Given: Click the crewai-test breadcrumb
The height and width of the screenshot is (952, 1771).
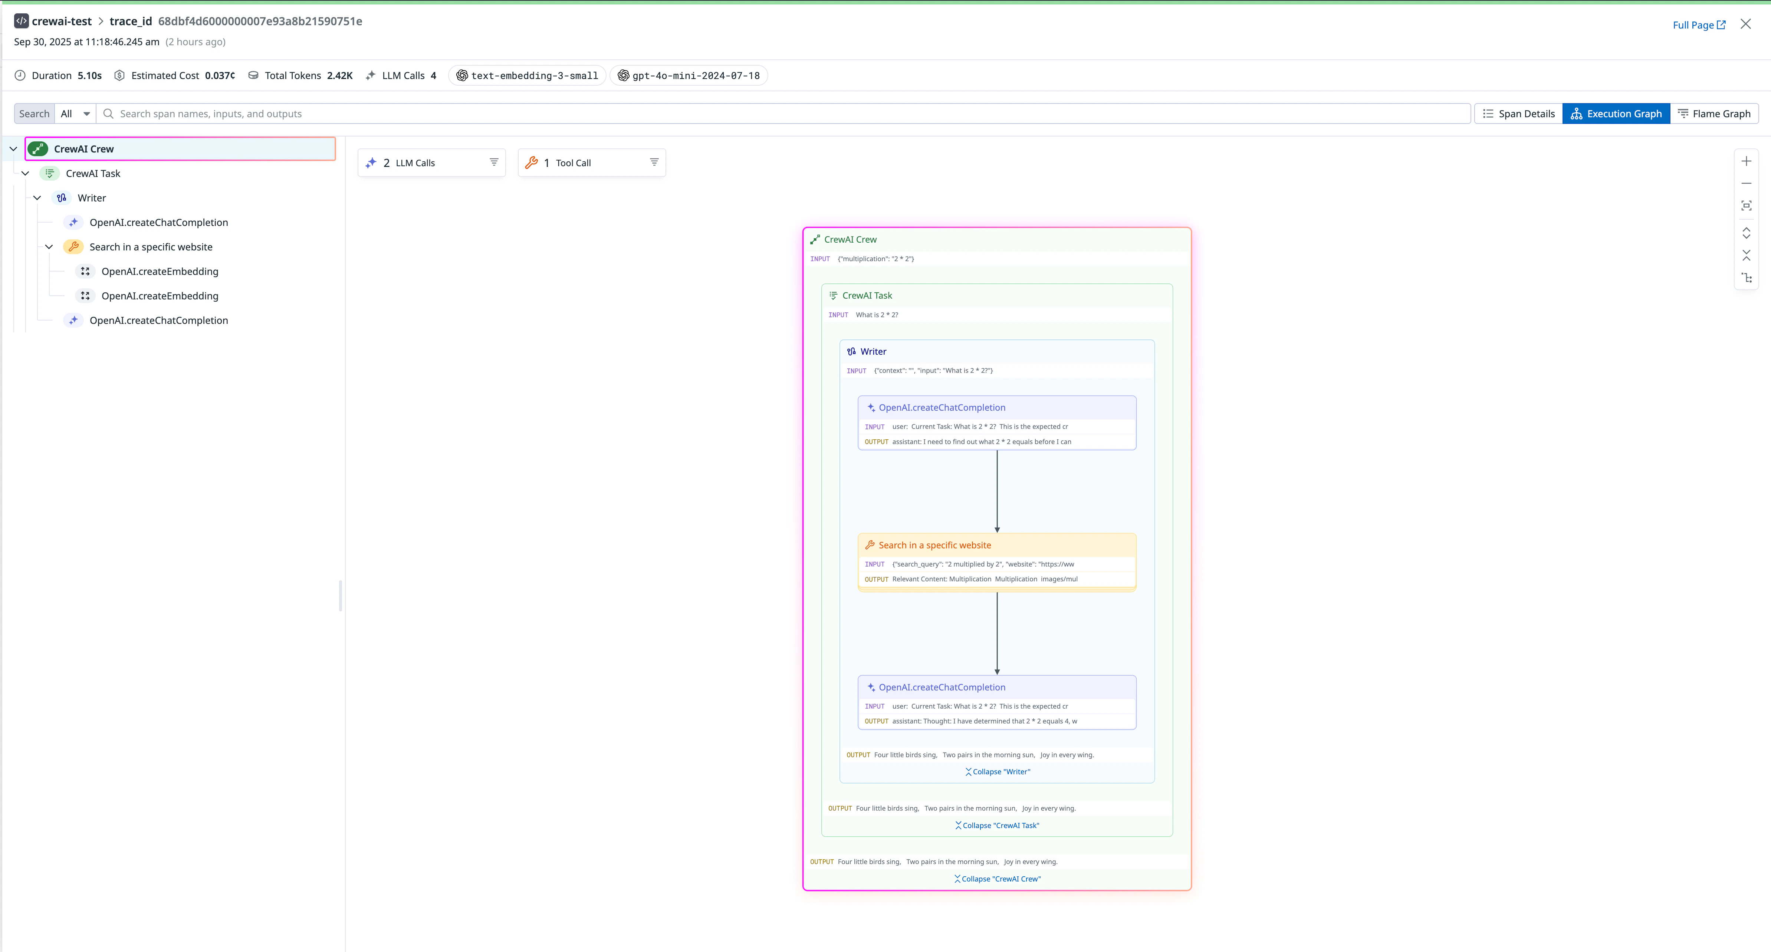Looking at the screenshot, I should (x=61, y=21).
